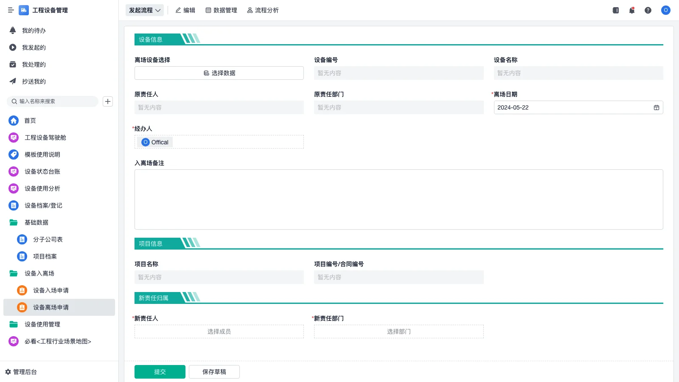This screenshot has width=679, height=382.
Task: Collapse the sidebar with the hamburger icon
Action: point(11,10)
